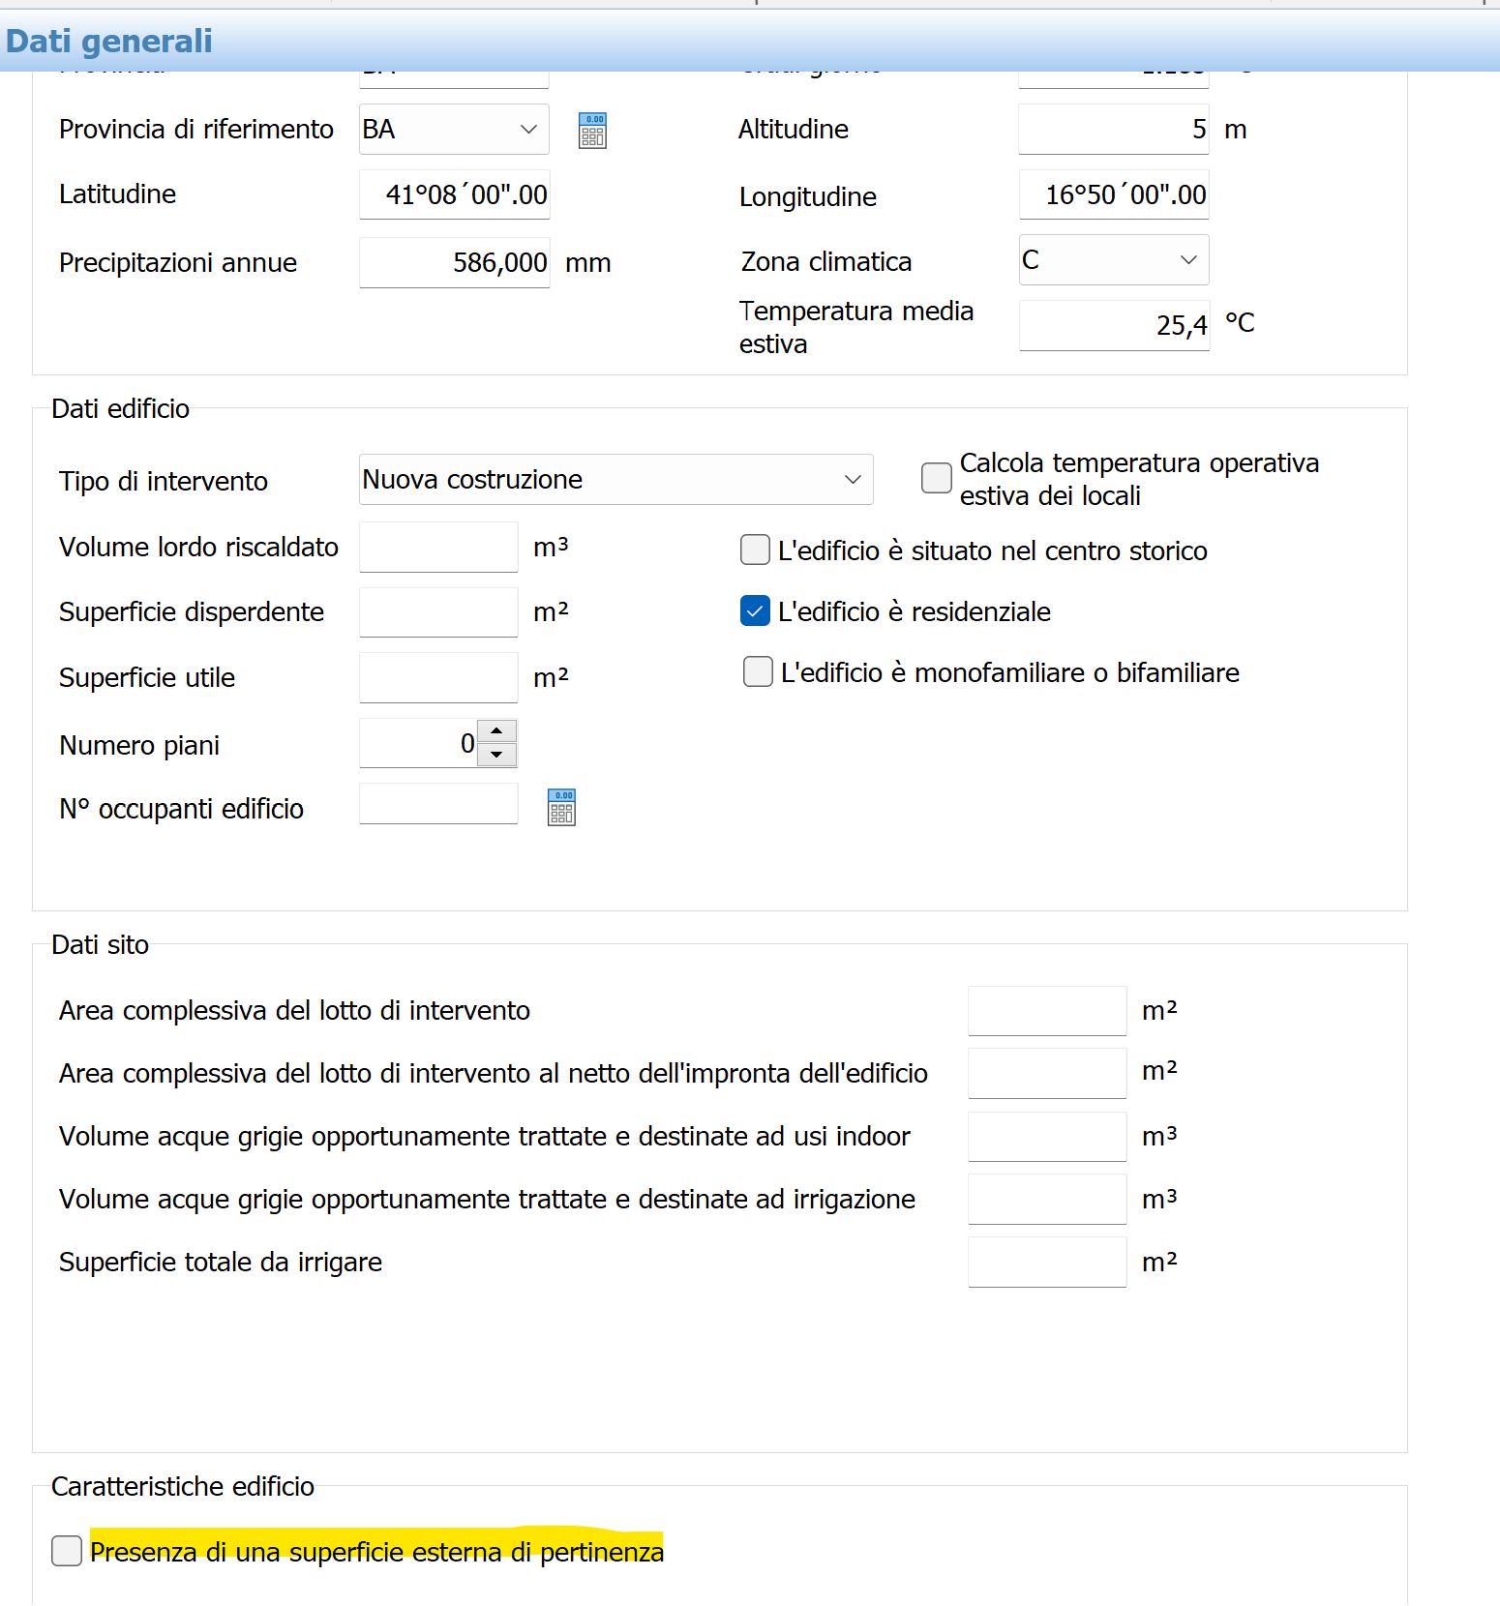Viewport: 1500px width, 1606px height.
Task: Expand Tipo di intervento dropdown Nuova costruzione
Action: (616, 479)
